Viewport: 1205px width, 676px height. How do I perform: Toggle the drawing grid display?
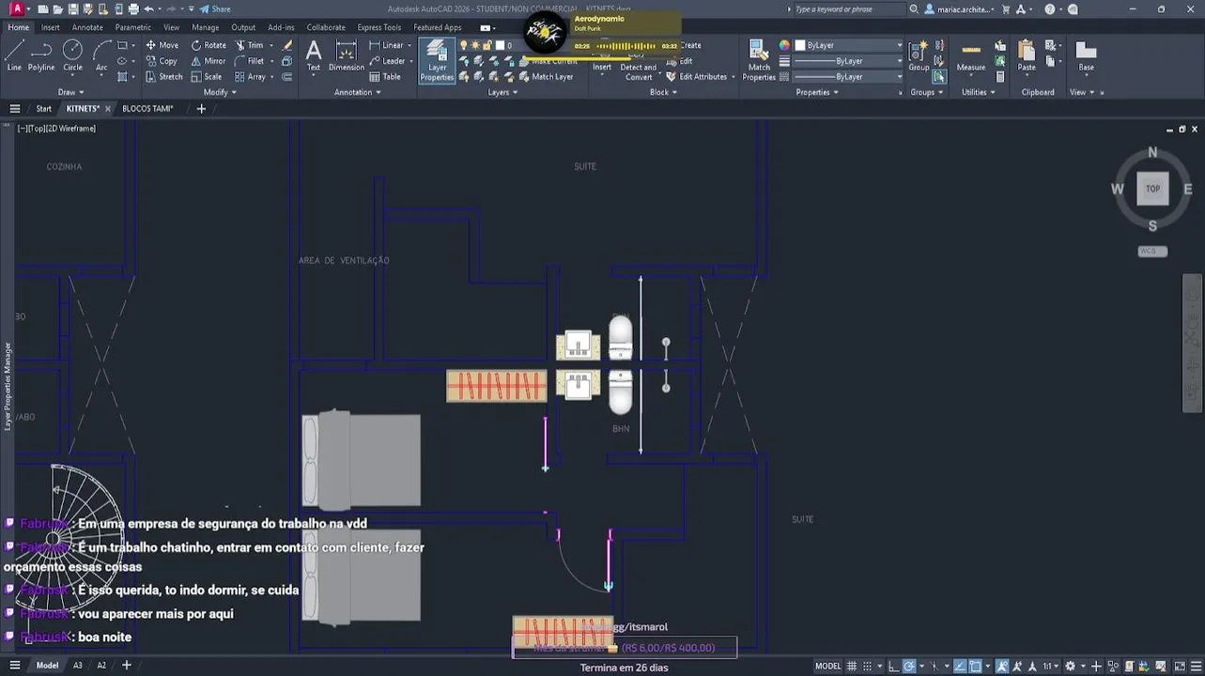pyautogui.click(x=852, y=666)
